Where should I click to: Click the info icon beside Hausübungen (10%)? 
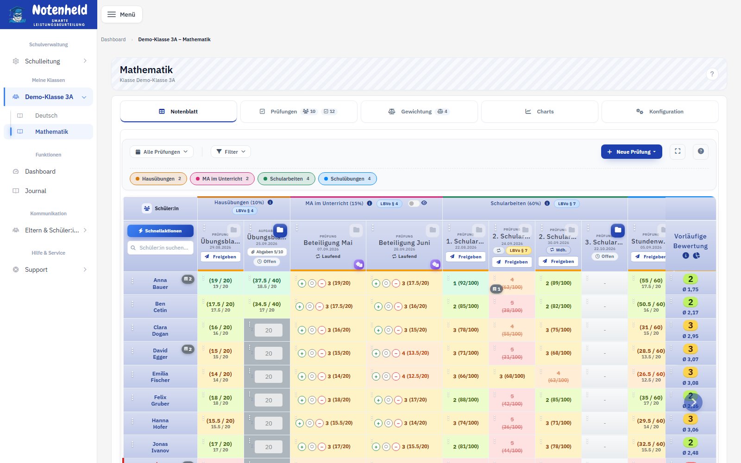tap(270, 202)
